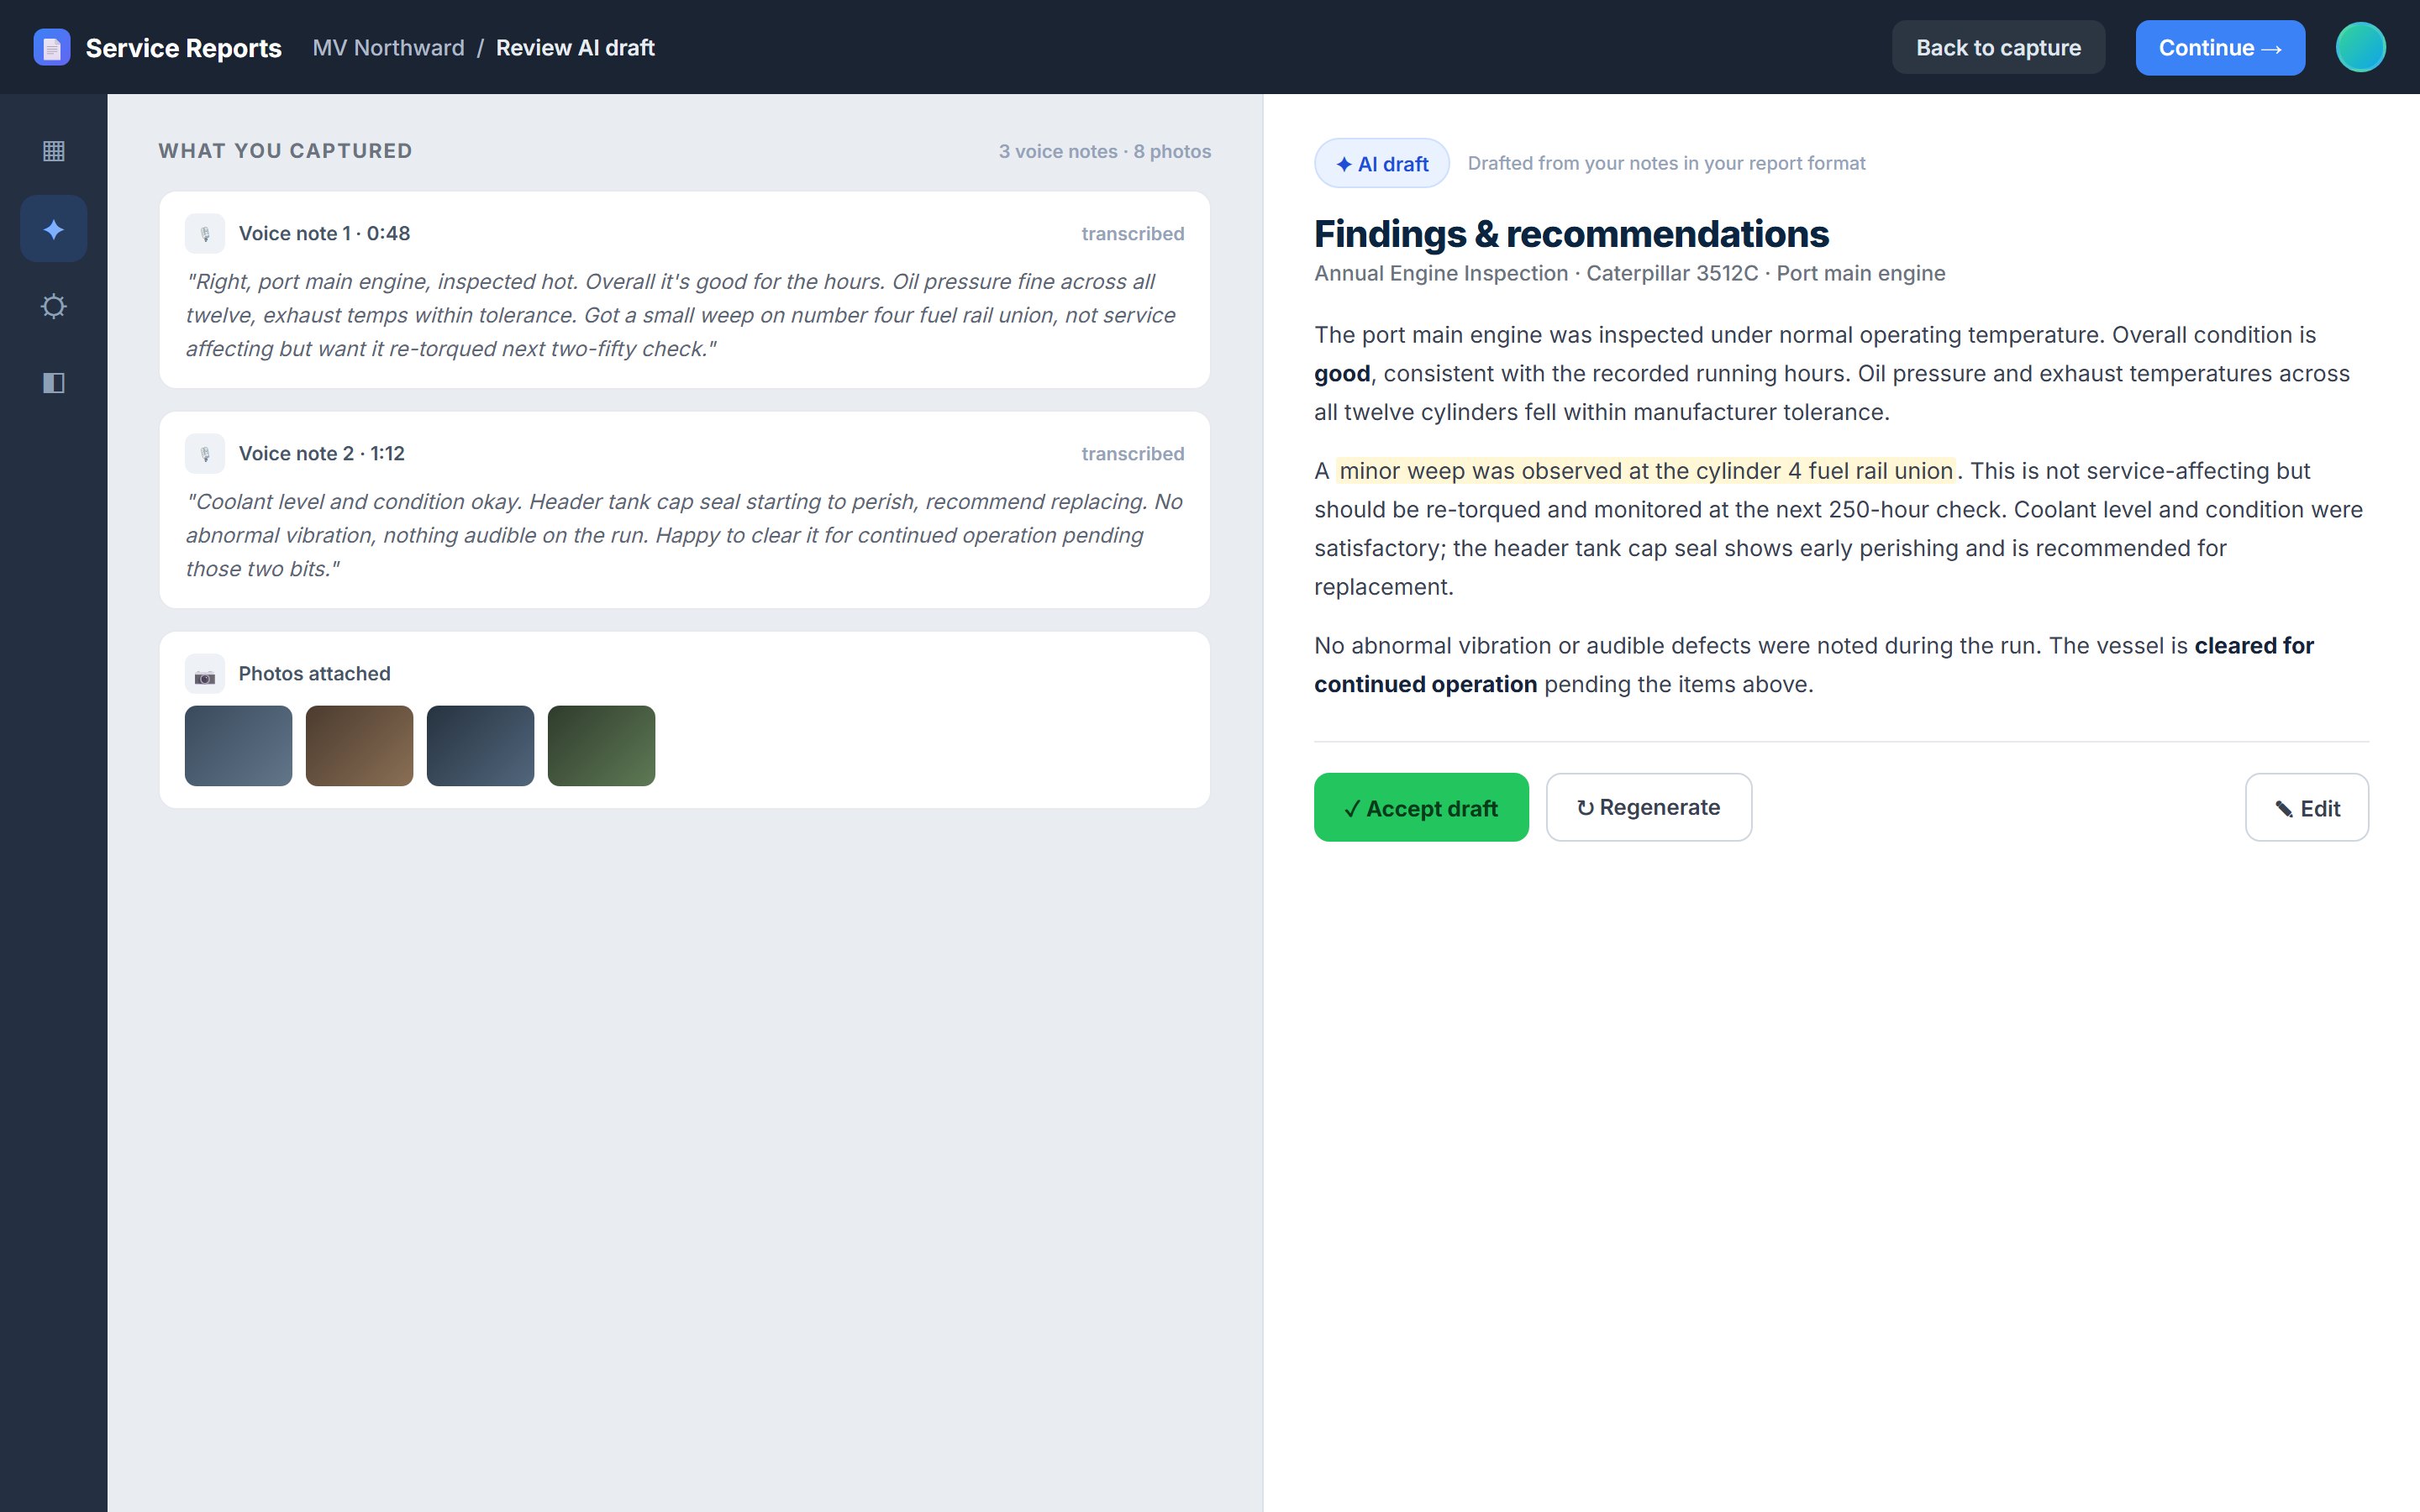Click the microphone icon for Voice note 2

205,454
